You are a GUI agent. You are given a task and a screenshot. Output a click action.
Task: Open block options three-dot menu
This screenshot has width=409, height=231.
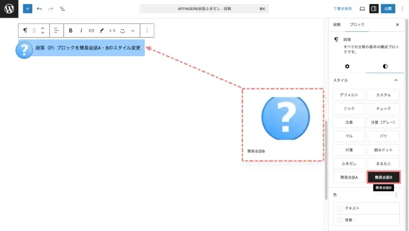tap(147, 30)
